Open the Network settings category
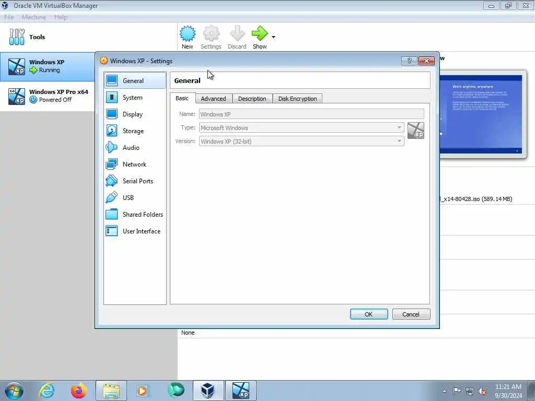 tap(135, 164)
